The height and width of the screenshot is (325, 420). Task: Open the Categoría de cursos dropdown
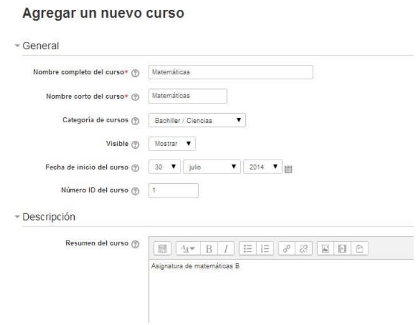click(x=197, y=120)
